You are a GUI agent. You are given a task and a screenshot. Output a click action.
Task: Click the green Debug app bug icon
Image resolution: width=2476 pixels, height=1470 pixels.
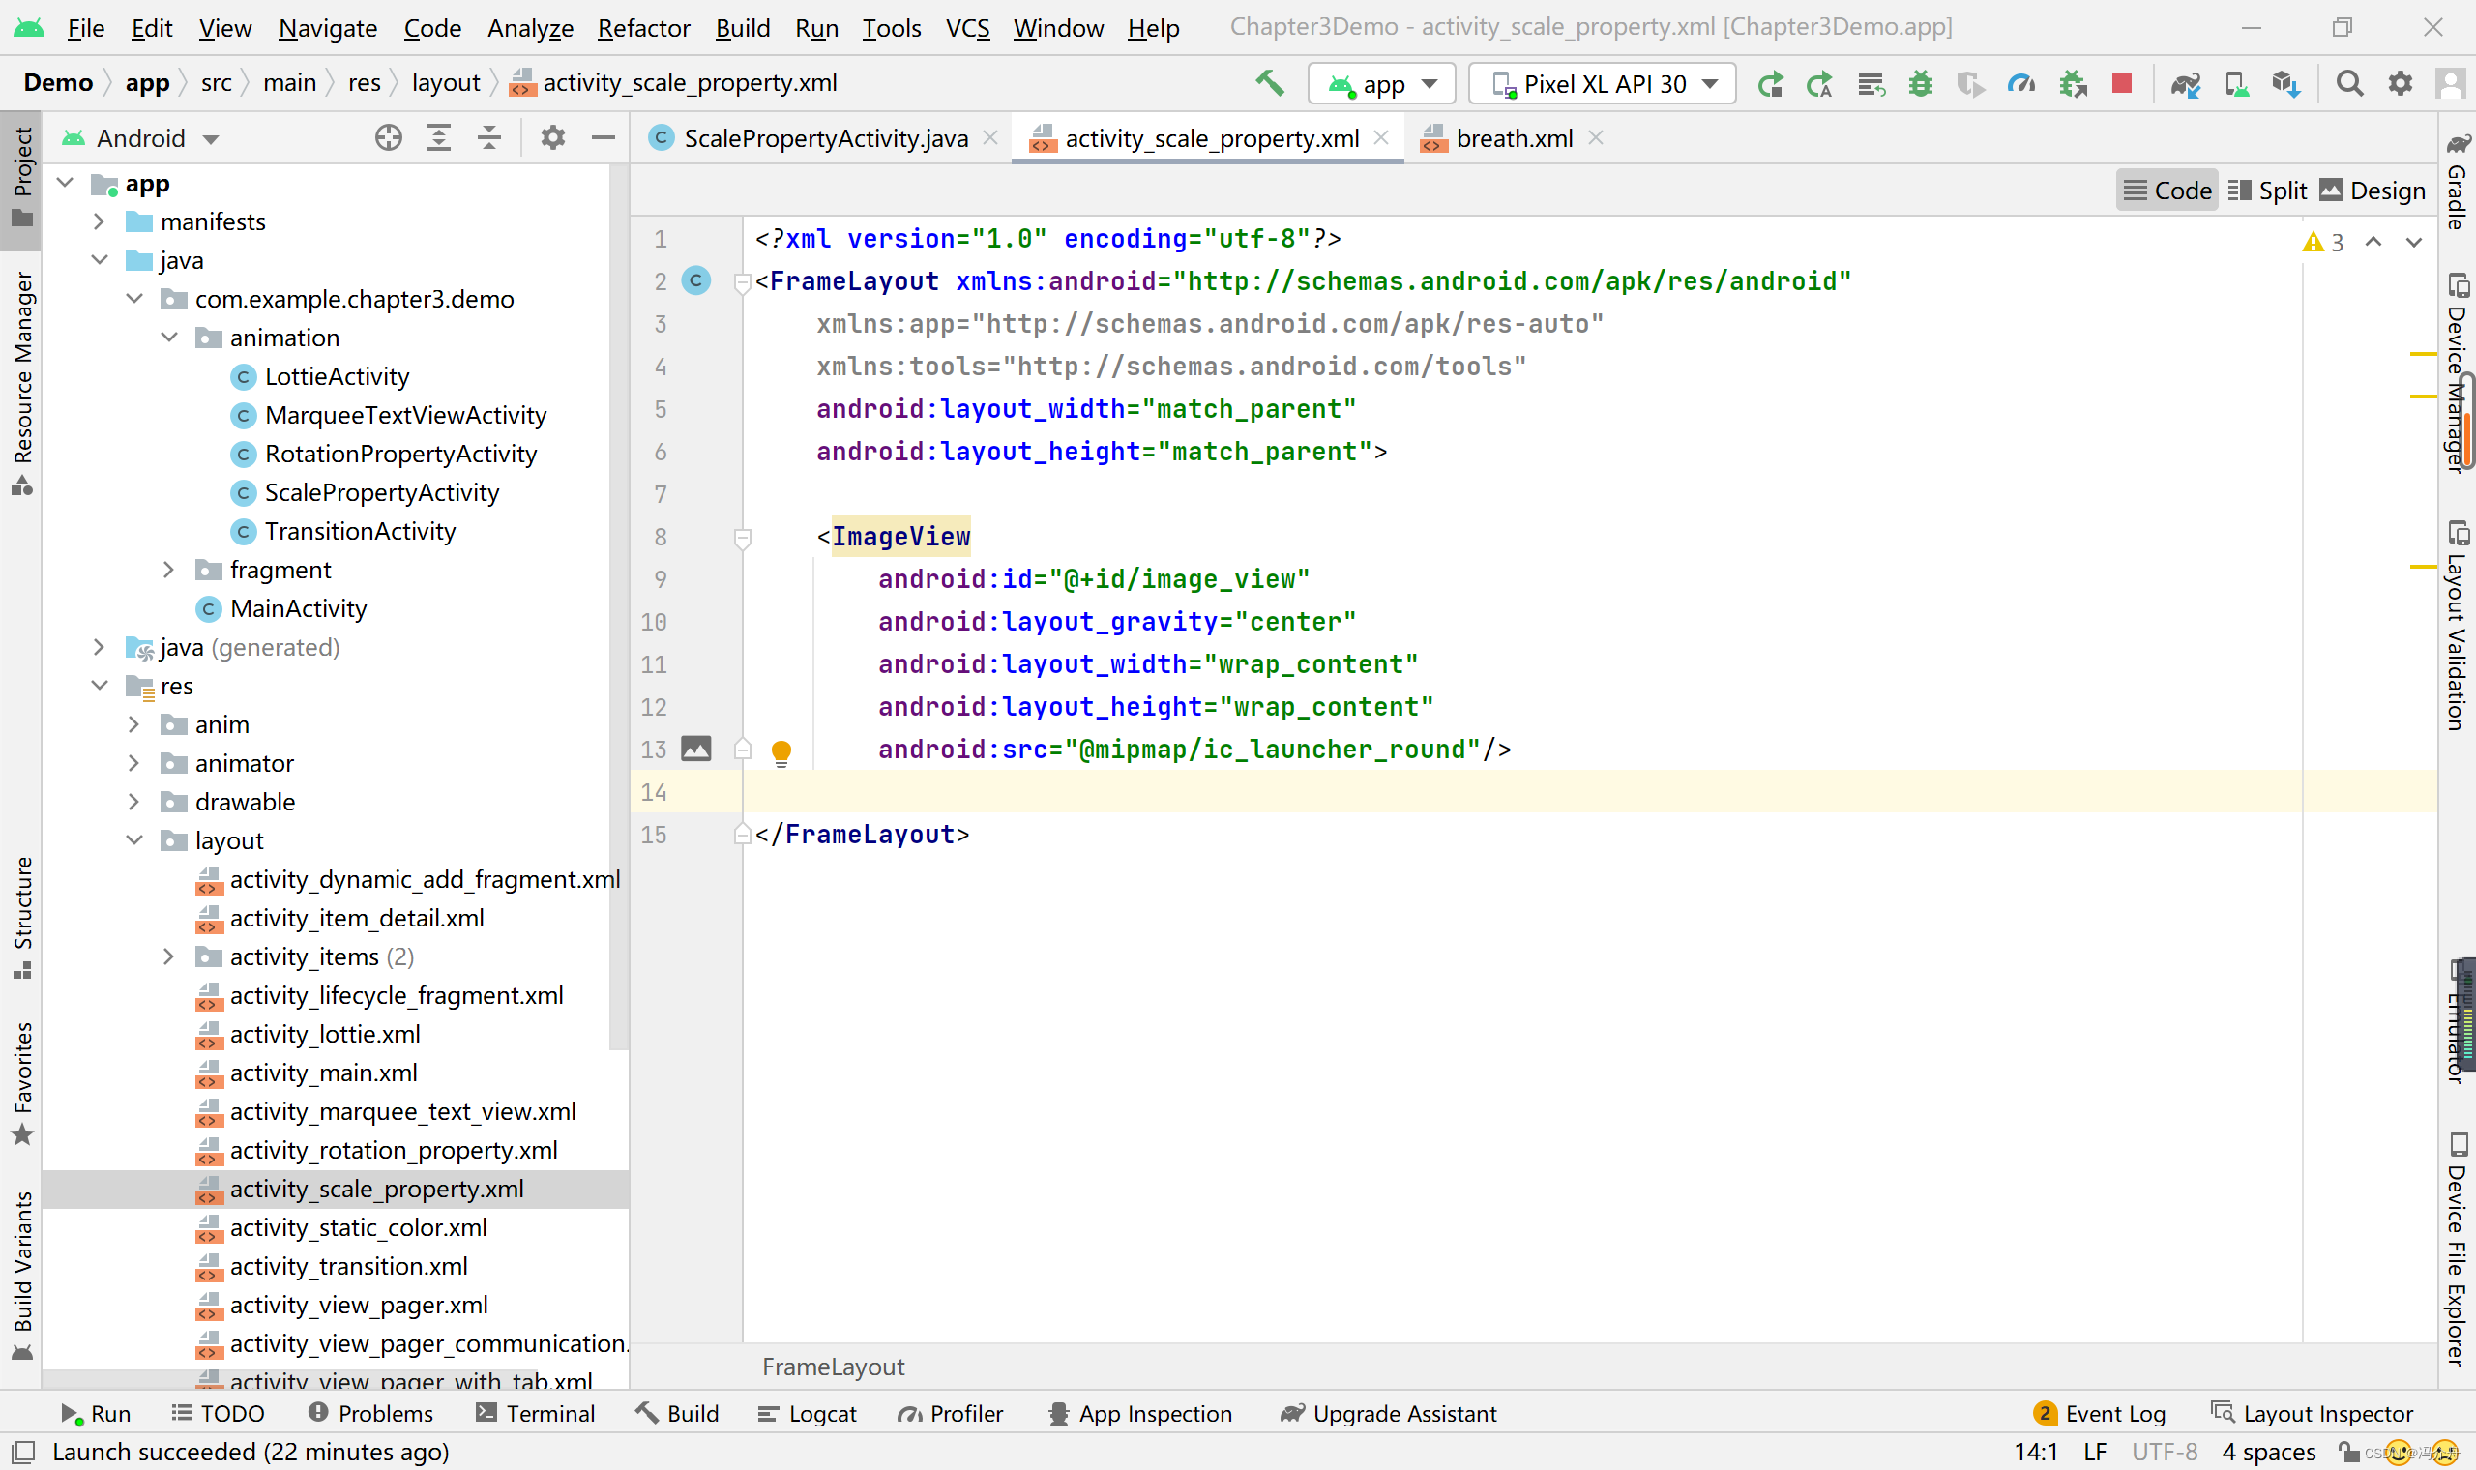click(x=1921, y=83)
